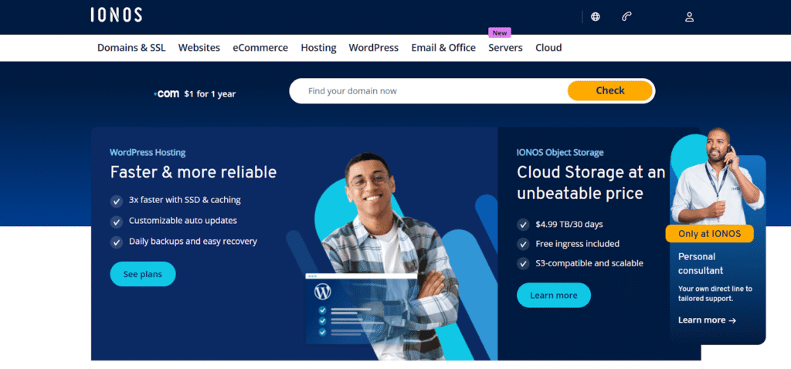Click 'Learn more' under Cloud Storage
Screen dimensions: 791x369
pos(553,295)
